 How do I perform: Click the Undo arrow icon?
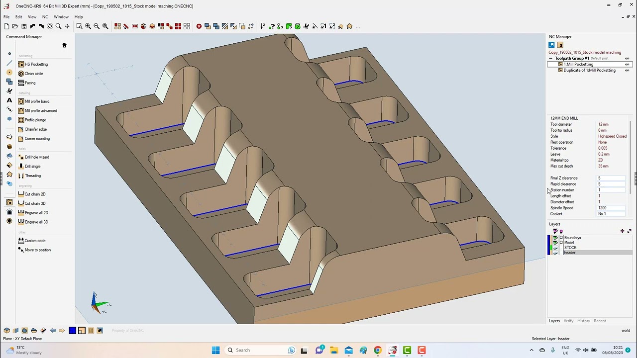32,26
